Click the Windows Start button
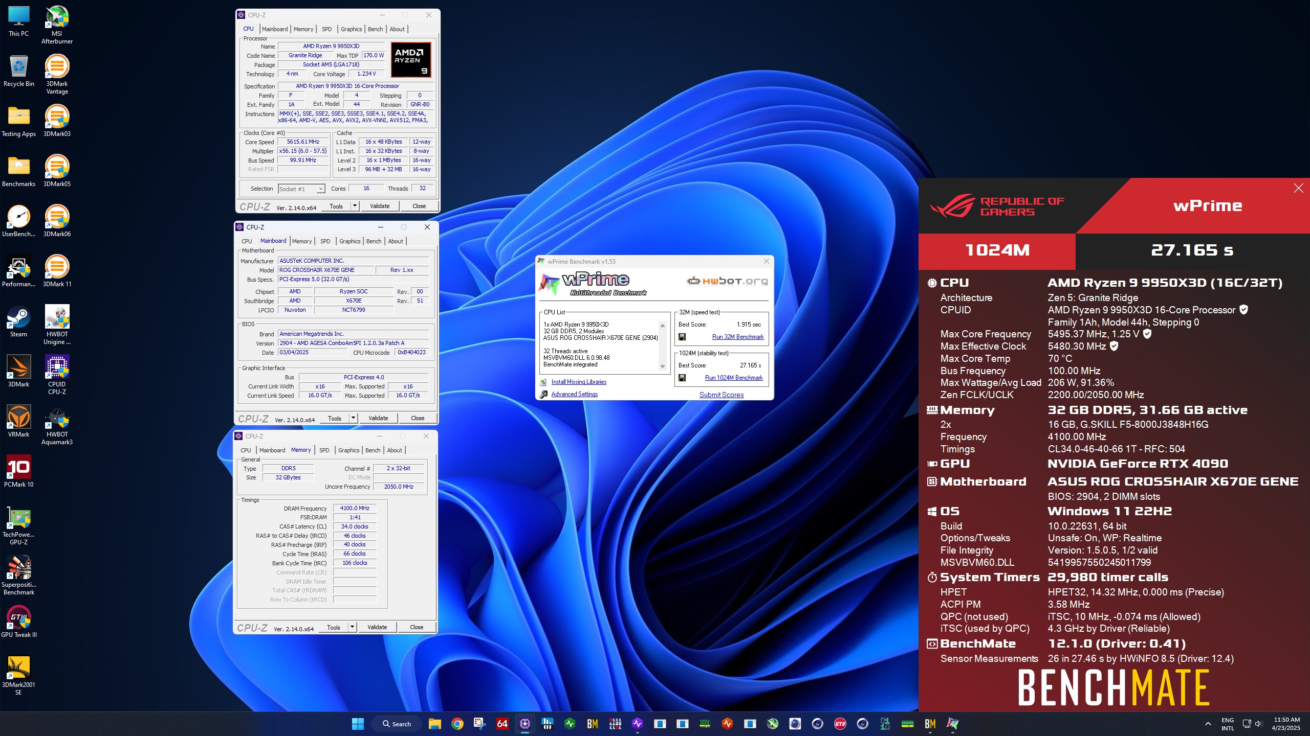The image size is (1310, 736). [x=358, y=724]
